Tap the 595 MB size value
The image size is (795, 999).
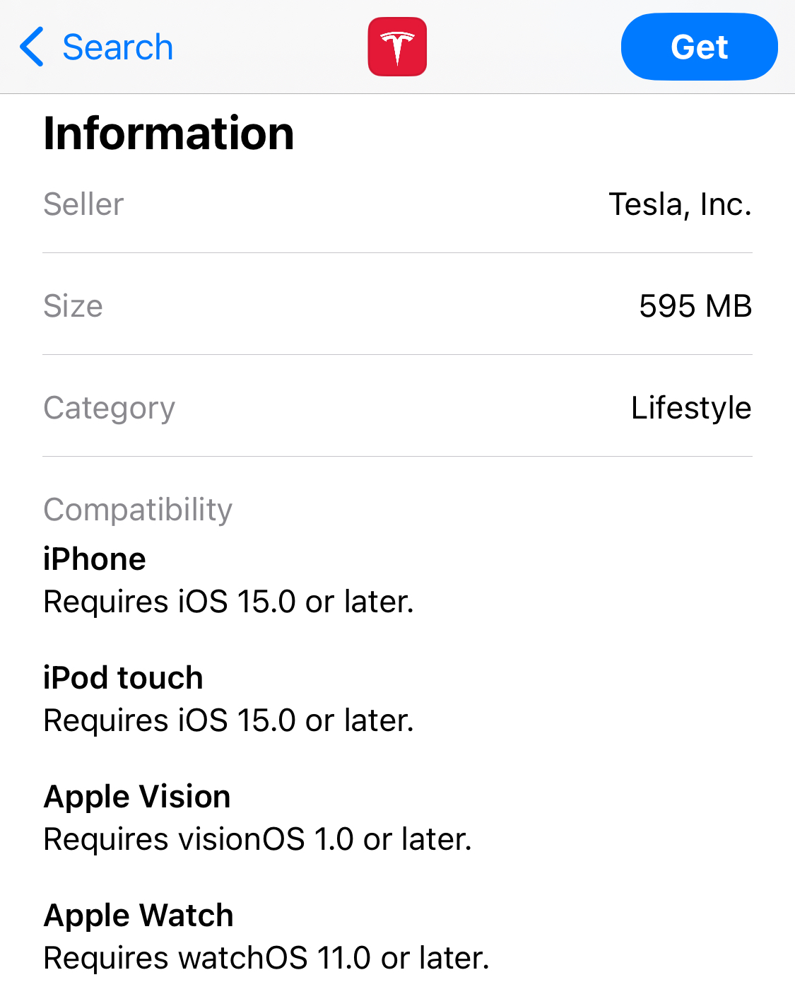point(695,306)
